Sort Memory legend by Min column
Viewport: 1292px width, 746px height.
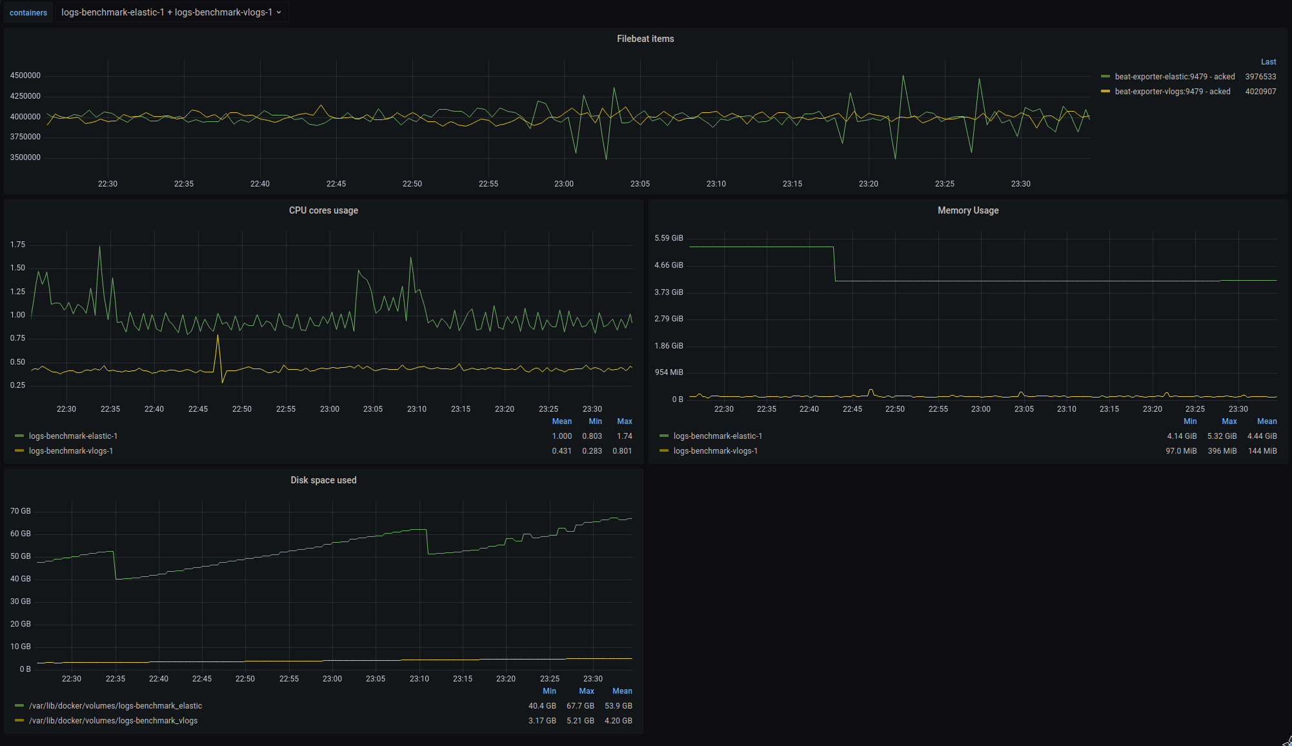click(x=1190, y=421)
